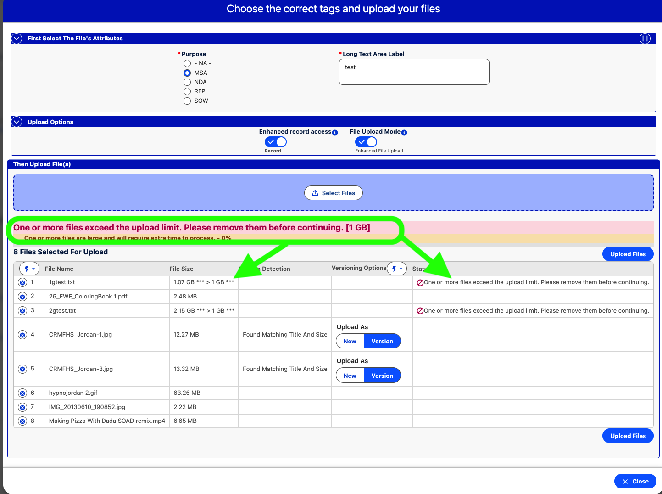Open Versioning Options lightning dropdown
The width and height of the screenshot is (662, 494).
[x=397, y=269]
